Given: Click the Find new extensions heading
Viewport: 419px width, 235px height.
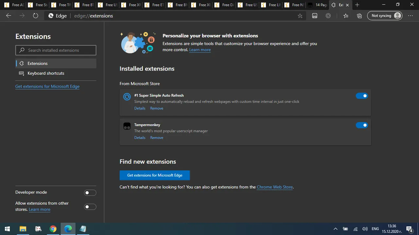Looking at the screenshot, I should (x=148, y=162).
